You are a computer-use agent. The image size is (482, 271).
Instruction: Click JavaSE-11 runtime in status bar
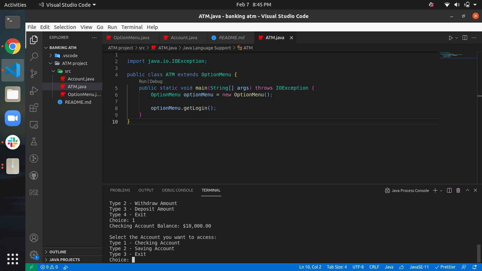419,267
